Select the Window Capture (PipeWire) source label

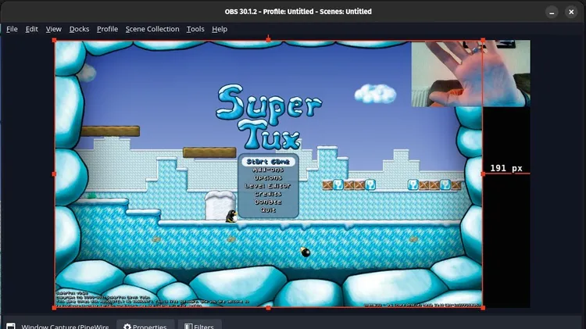(65, 327)
